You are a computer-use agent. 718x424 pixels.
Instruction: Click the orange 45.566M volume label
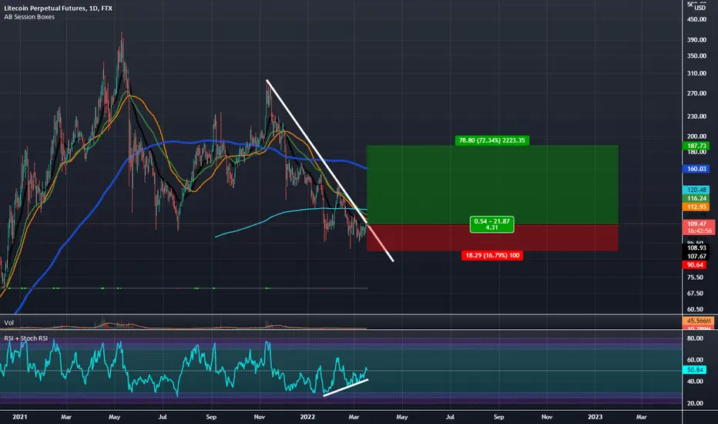click(x=698, y=321)
